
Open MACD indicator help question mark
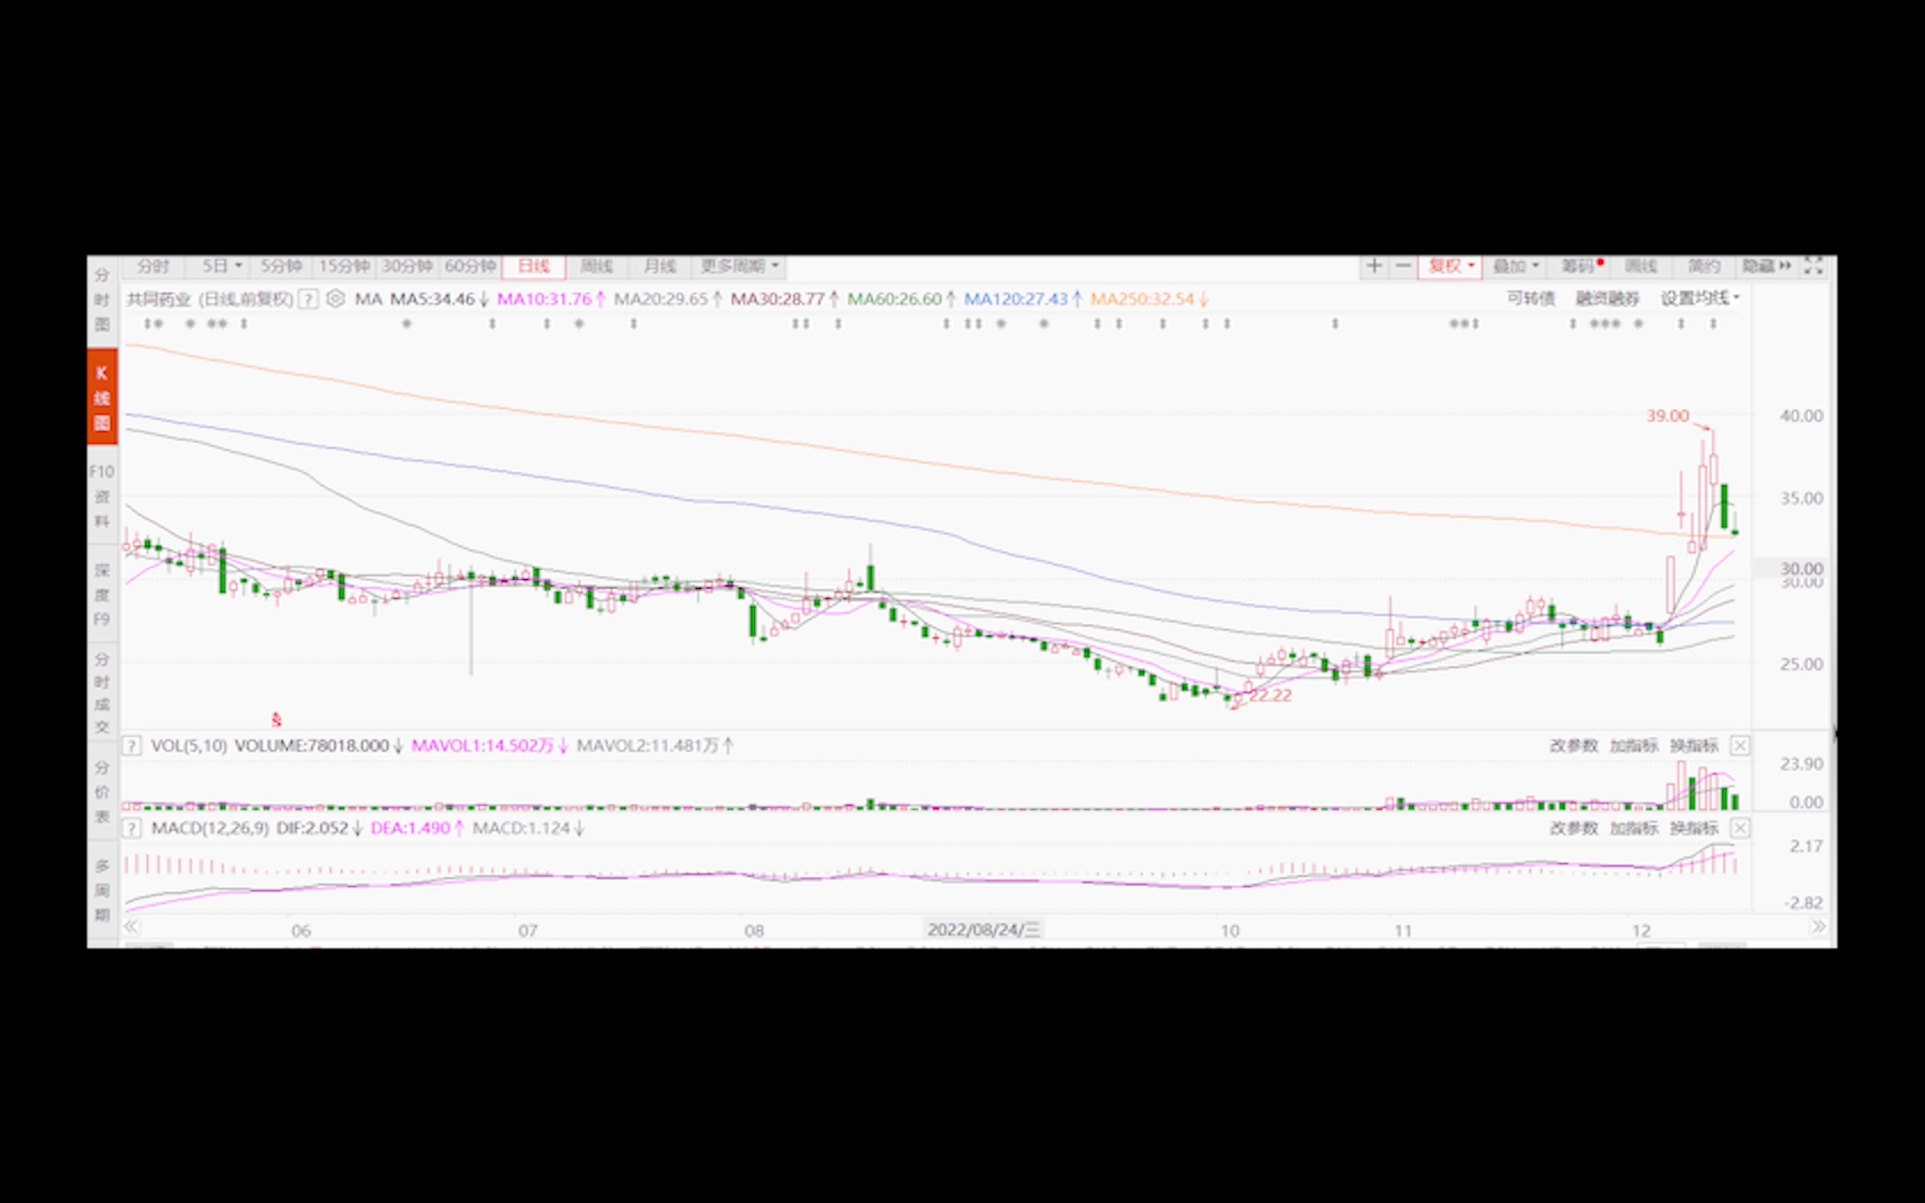click(133, 828)
